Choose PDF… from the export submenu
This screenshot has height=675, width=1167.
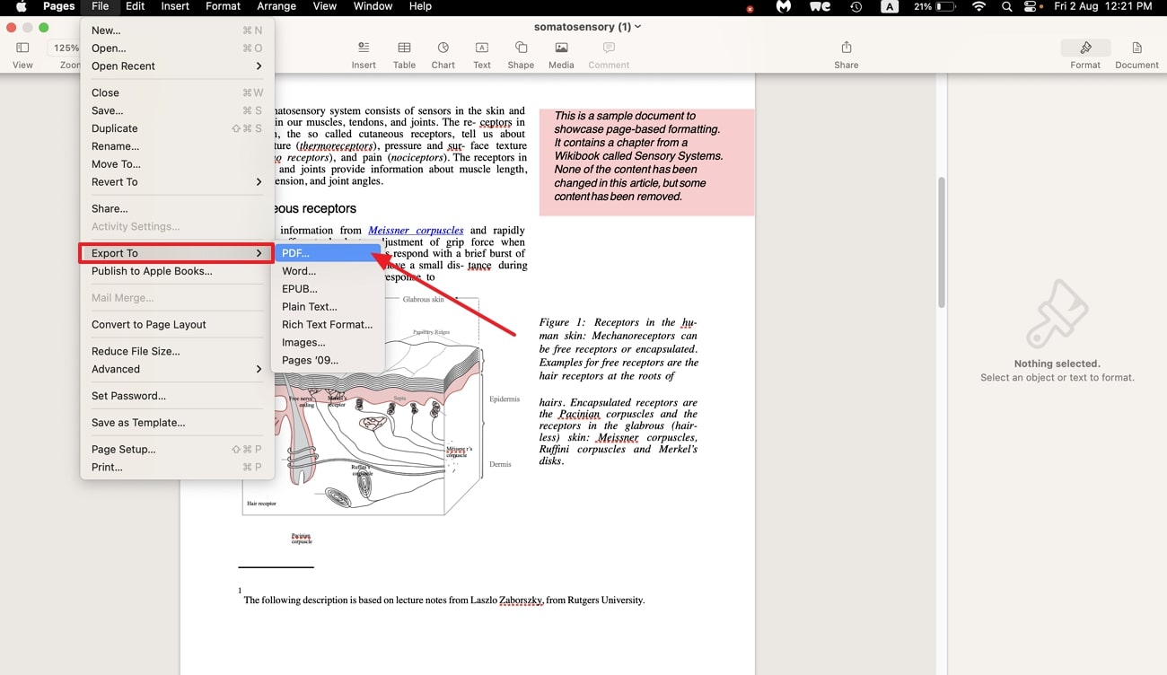329,253
